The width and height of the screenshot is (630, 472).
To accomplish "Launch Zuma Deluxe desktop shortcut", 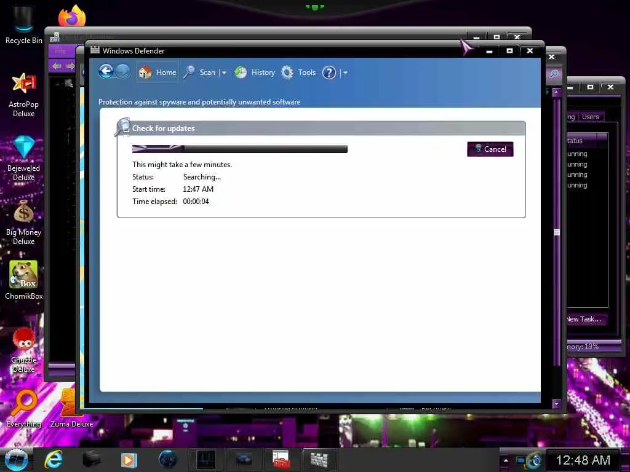I will [71, 409].
